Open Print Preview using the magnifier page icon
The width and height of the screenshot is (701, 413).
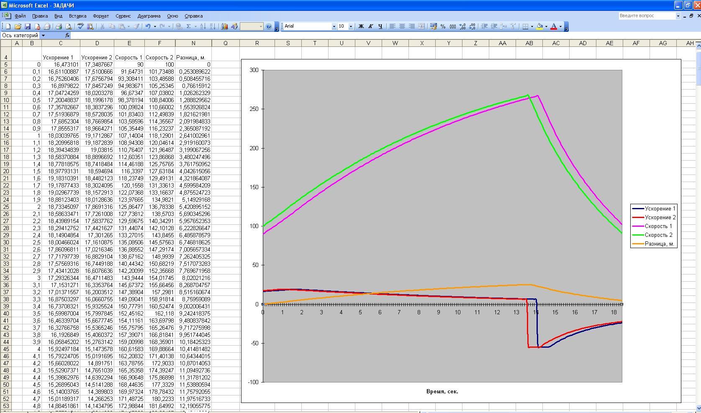(69, 26)
